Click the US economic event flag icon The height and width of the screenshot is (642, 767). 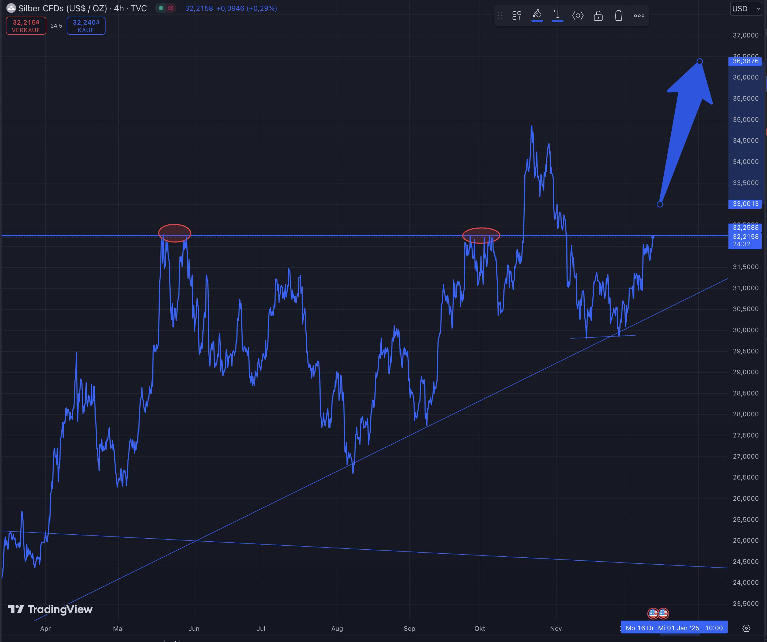pos(653,613)
